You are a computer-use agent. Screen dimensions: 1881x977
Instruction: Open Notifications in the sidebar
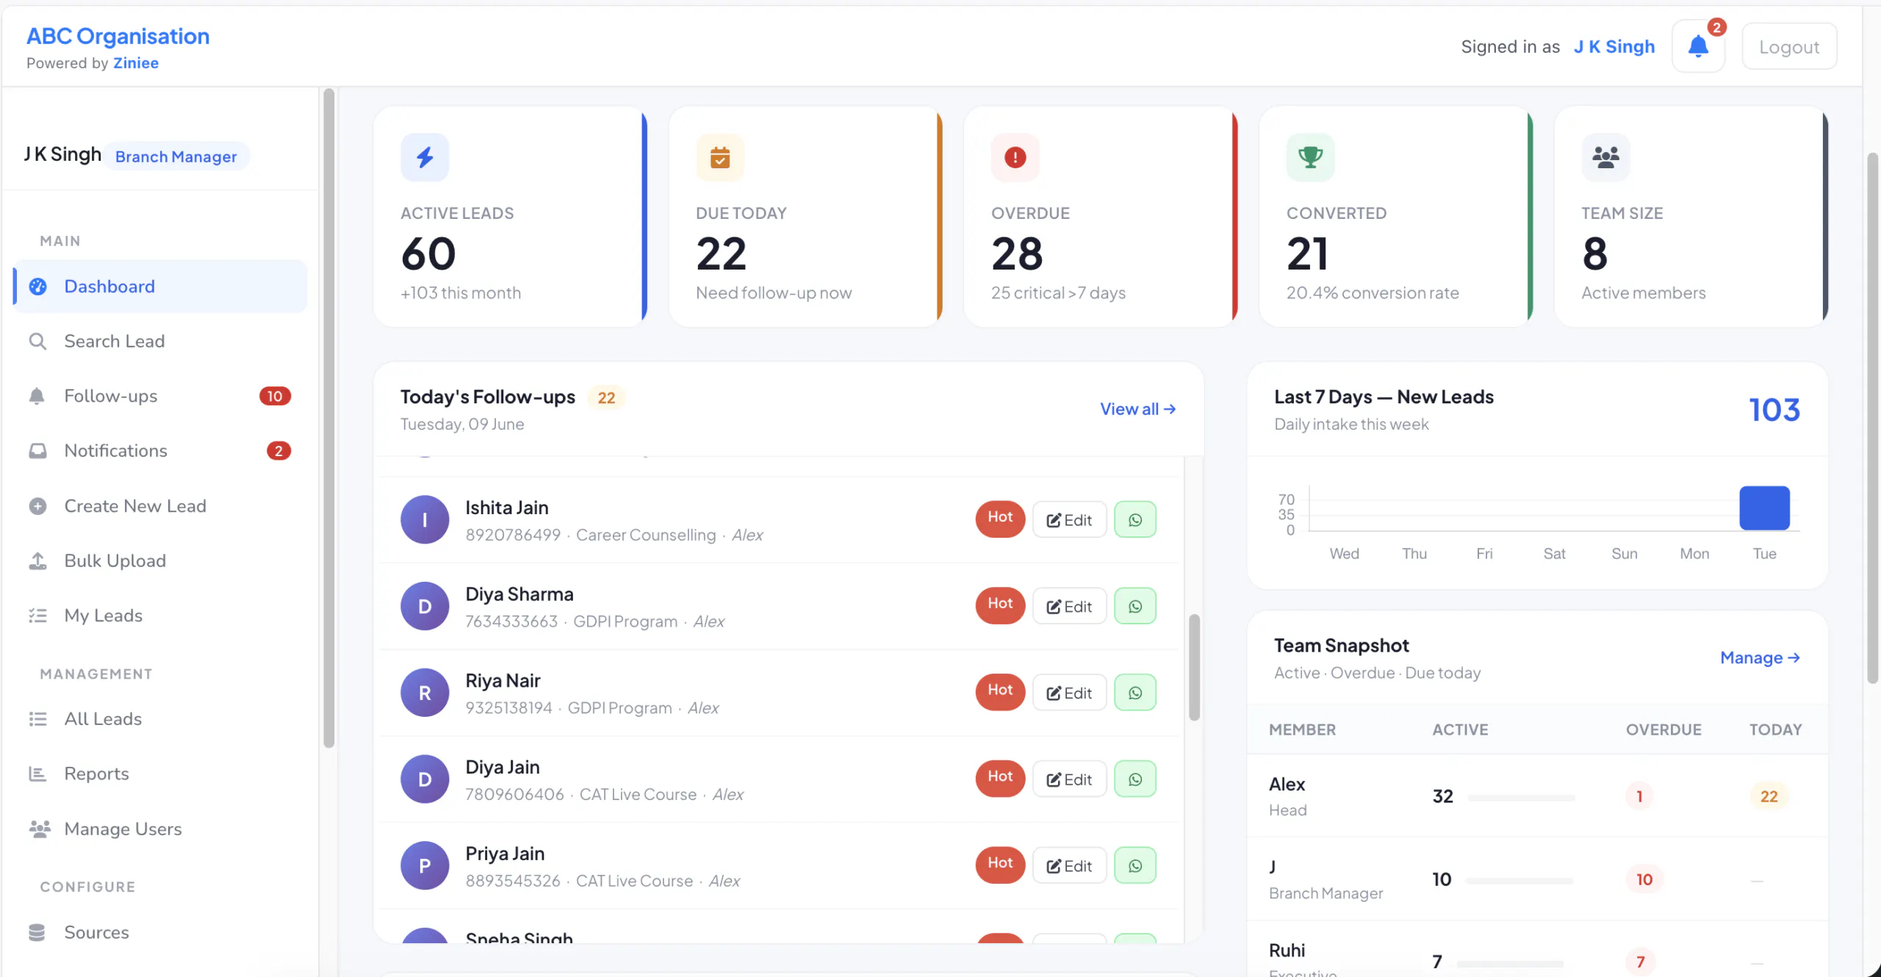(160, 451)
